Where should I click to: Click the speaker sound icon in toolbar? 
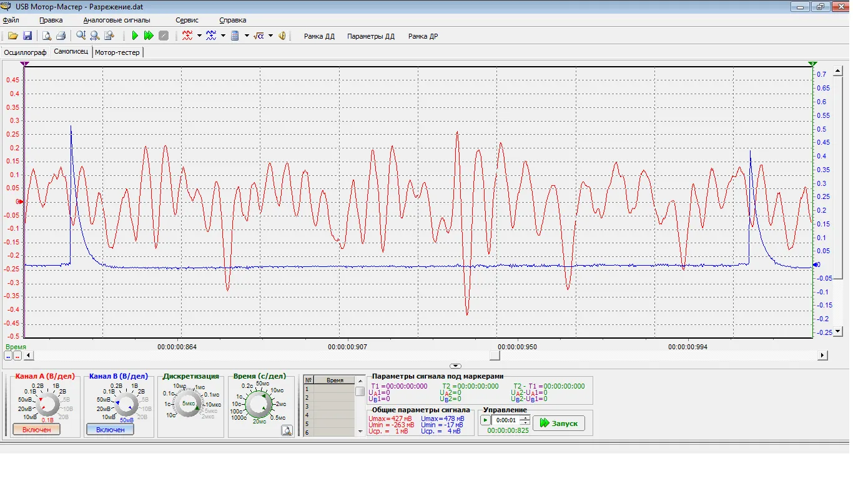pos(282,36)
